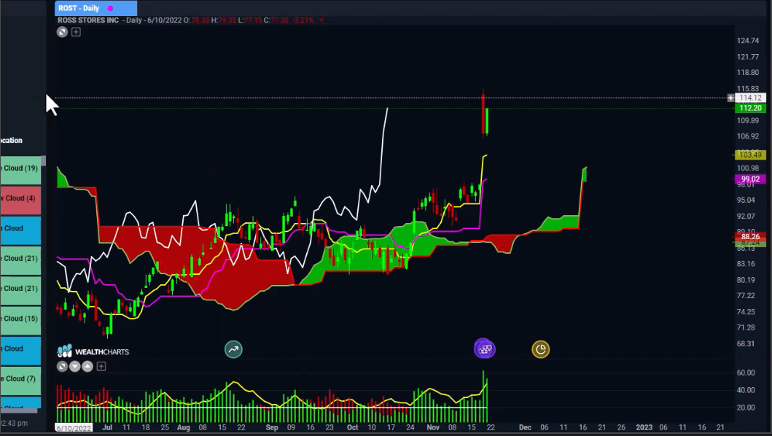Screen dimensions: 772x436
Task: Click the 124.74 price axis value
Action: (748, 41)
